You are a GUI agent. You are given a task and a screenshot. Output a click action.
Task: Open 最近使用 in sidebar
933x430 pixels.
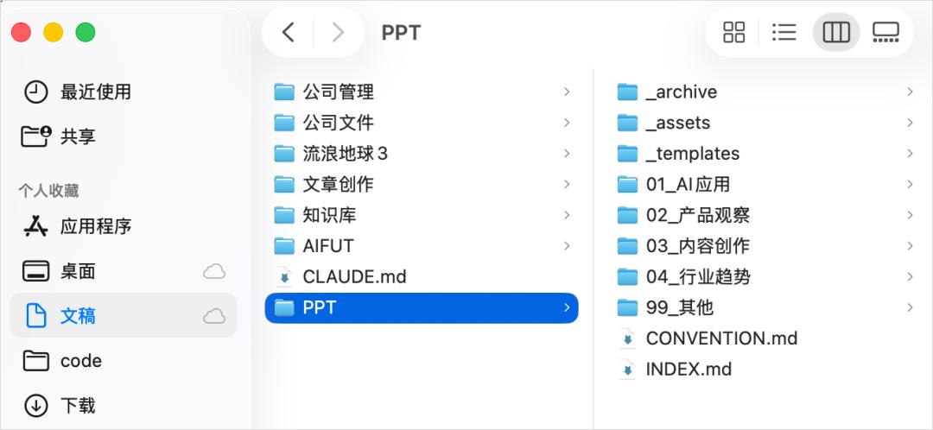95,92
